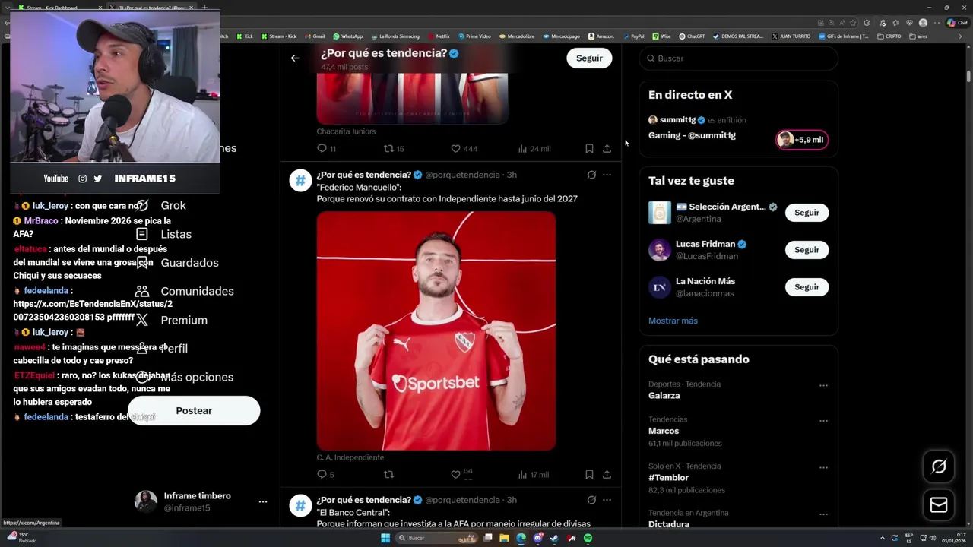Open the Copilot Chat button in browser
Screen dimensions: 973x547
tap(957, 23)
